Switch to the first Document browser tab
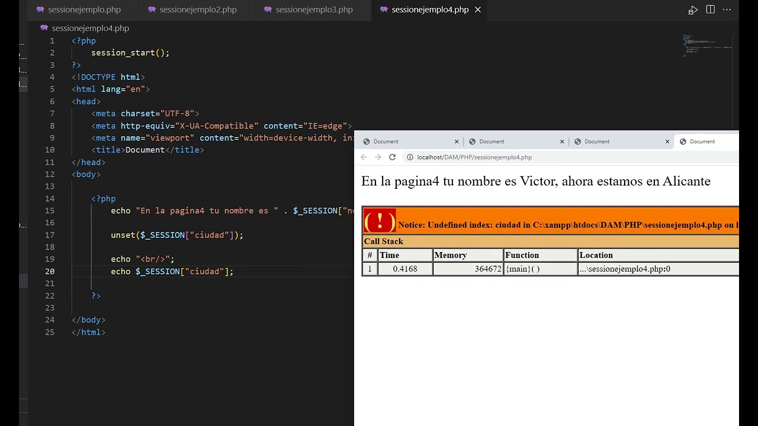Screen dimensions: 758x426 click(409, 141)
